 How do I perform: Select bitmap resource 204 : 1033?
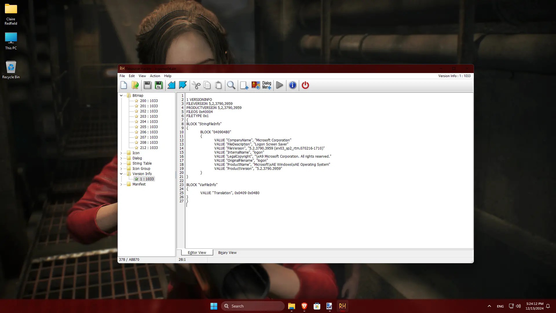pyautogui.click(x=149, y=122)
